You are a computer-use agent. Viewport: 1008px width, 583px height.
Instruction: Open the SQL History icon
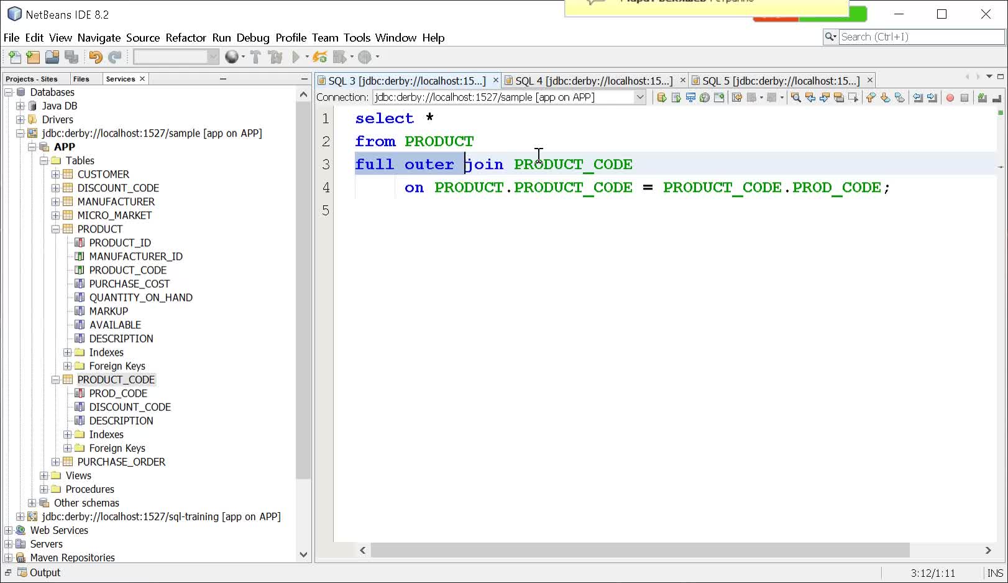click(x=705, y=98)
